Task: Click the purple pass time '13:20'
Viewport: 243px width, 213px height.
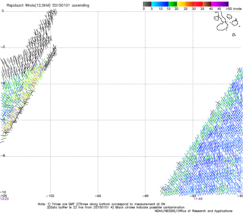Action: pyautogui.click(x=4, y=199)
